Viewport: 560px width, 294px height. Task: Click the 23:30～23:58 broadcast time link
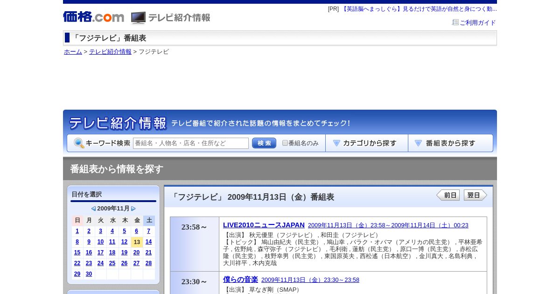(310, 280)
